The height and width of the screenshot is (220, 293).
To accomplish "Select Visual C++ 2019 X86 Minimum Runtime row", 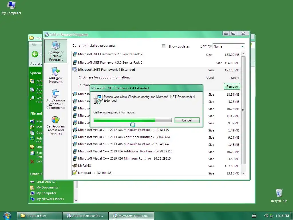I will point(156,159).
